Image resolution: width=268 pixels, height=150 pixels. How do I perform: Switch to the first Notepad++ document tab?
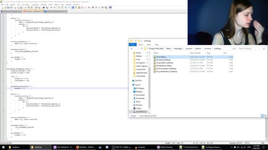(11, 12)
